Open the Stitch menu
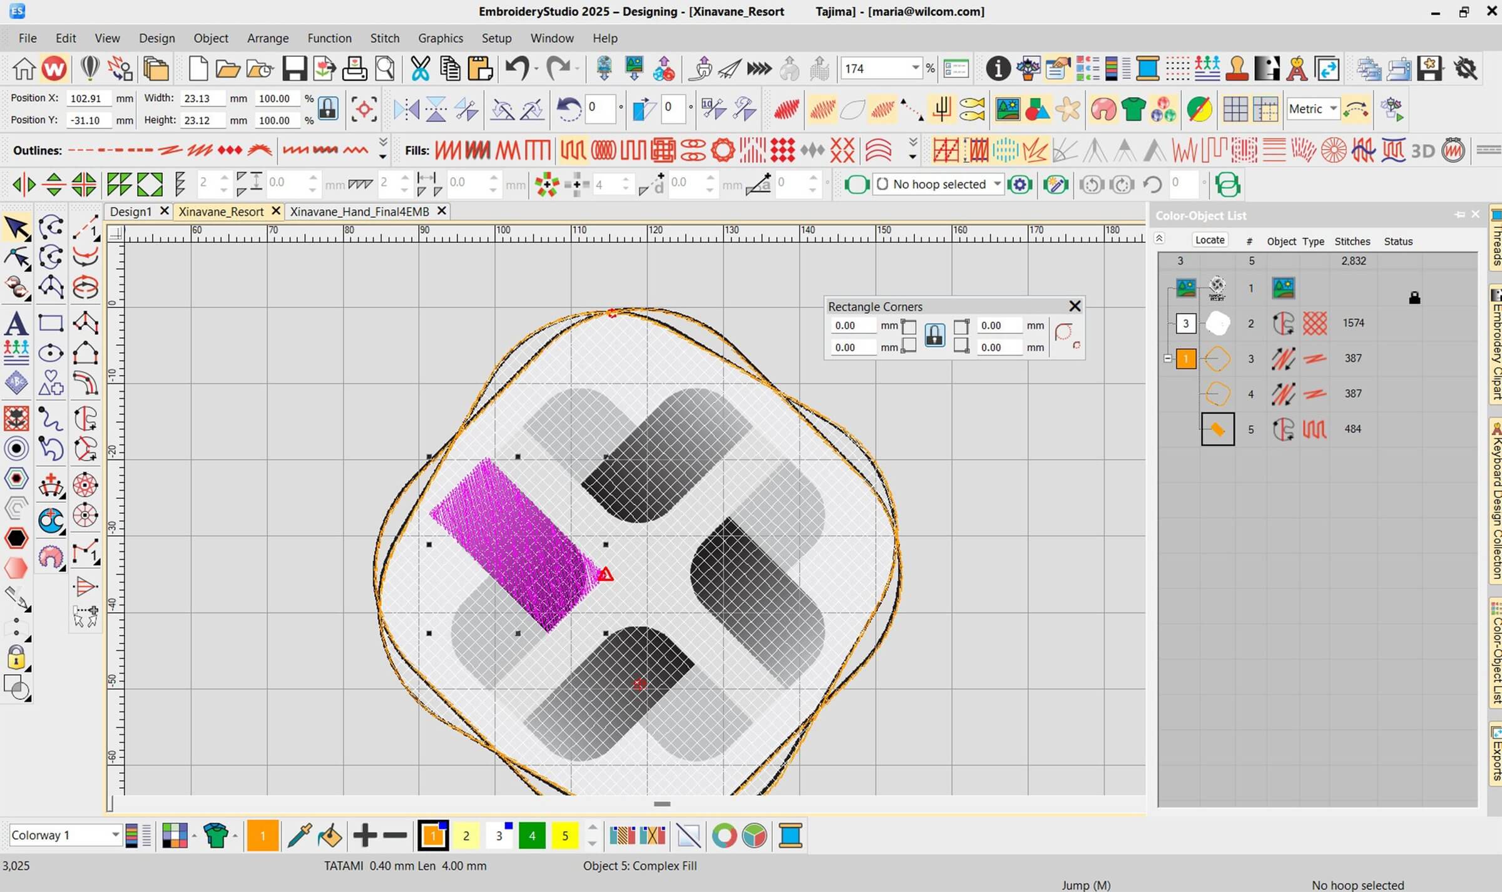 pos(385,38)
